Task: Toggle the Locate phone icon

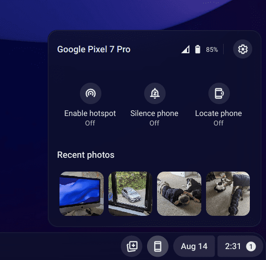Action: pyautogui.click(x=219, y=93)
